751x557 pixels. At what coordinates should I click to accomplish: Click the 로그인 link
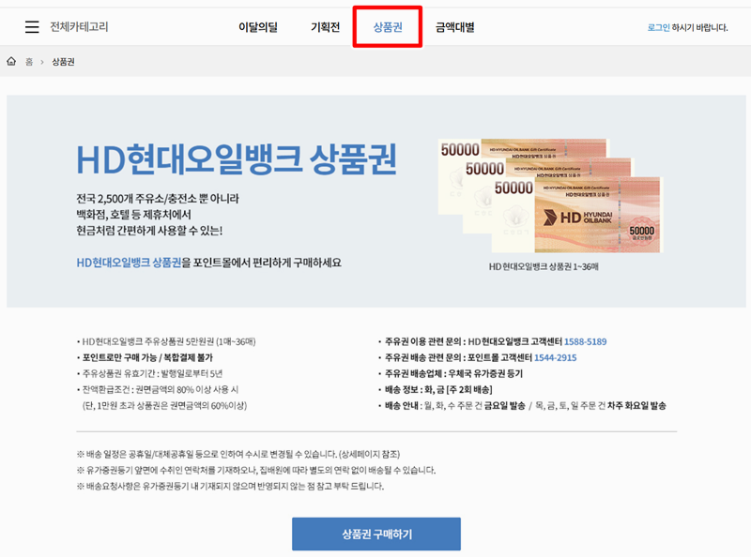(659, 28)
